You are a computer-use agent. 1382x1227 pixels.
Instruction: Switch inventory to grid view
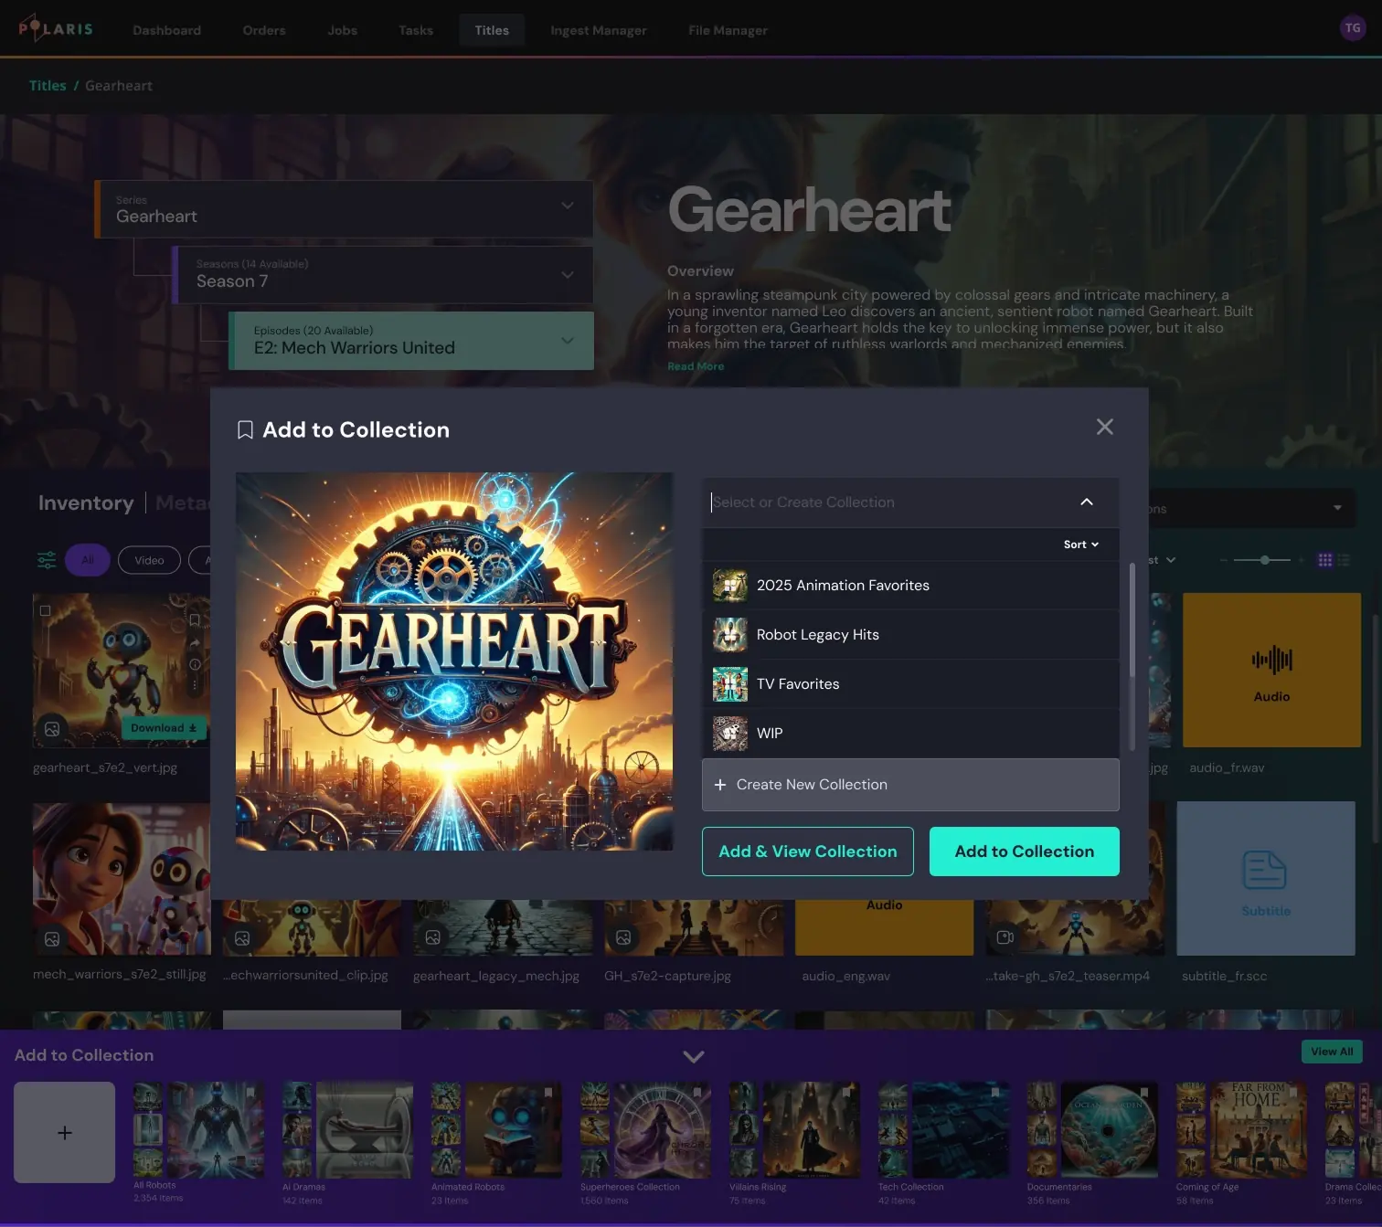(1324, 560)
